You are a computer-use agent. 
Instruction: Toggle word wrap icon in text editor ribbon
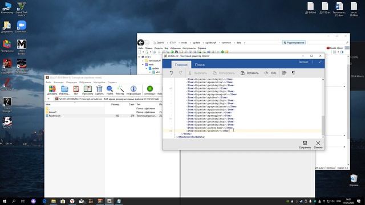pyautogui.click(x=284, y=73)
